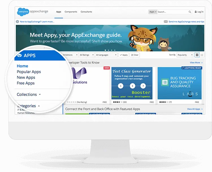Click Connect the Front and Back Office heading
Screen dimensions: 212x172
103,109
